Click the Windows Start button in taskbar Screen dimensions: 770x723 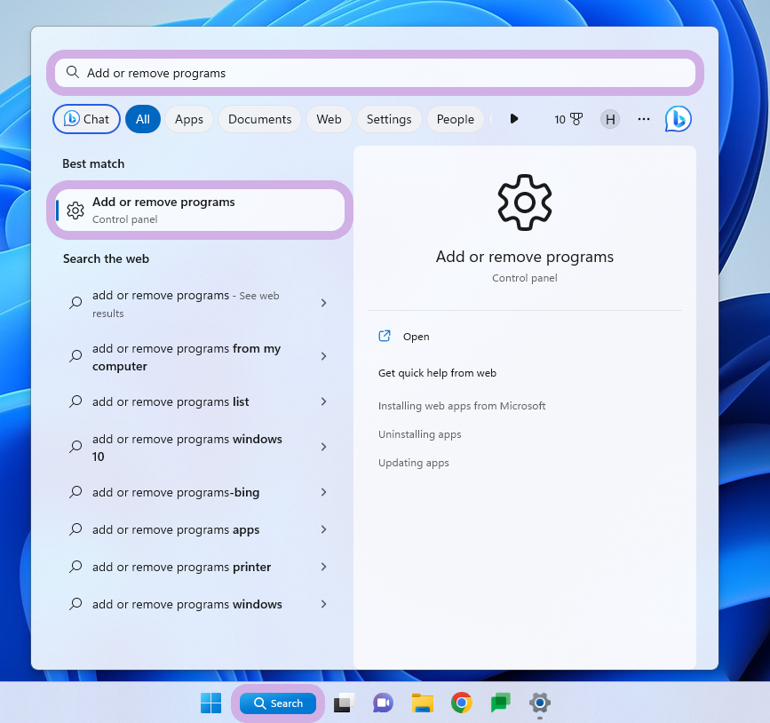pos(211,703)
